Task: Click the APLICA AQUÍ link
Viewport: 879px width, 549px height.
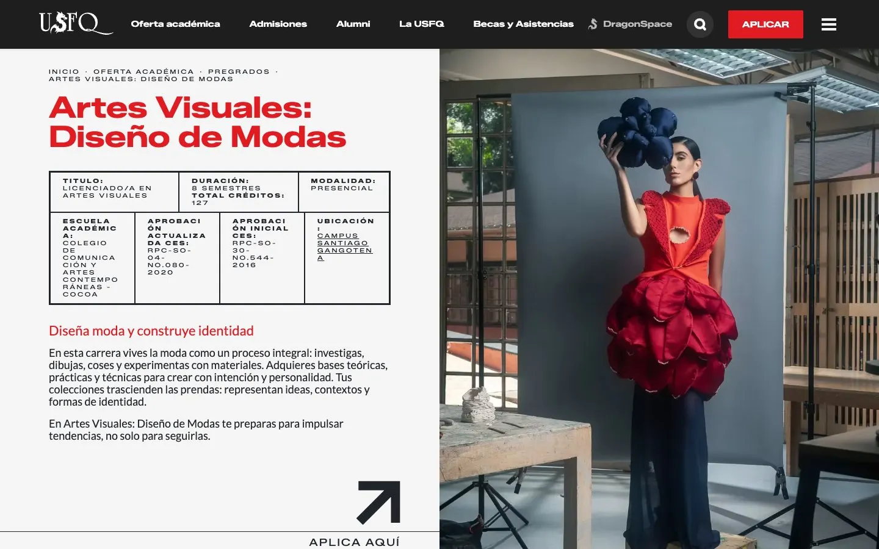Action: (354, 542)
